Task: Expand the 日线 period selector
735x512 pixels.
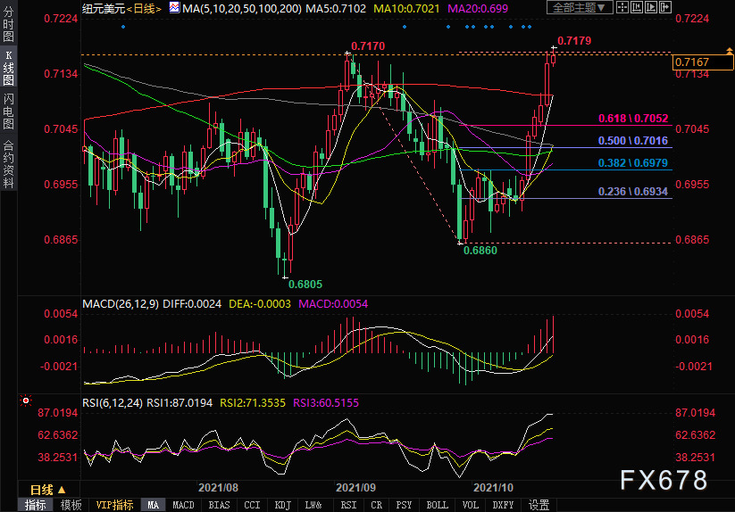Action: pyautogui.click(x=47, y=490)
